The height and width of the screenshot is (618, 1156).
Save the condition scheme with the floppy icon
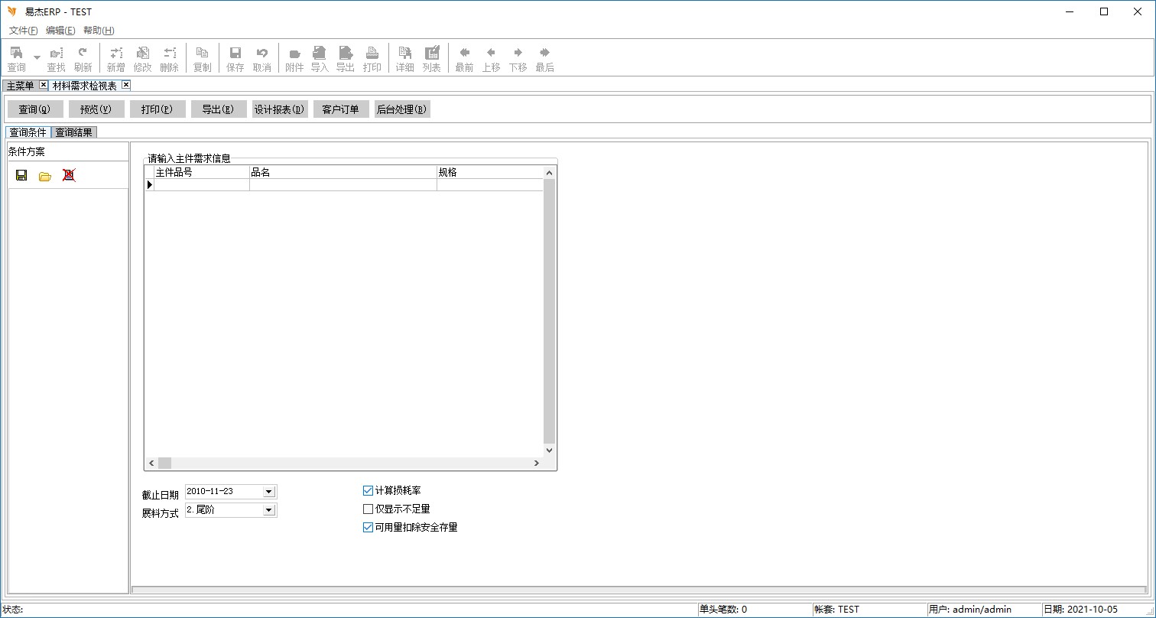(x=21, y=175)
